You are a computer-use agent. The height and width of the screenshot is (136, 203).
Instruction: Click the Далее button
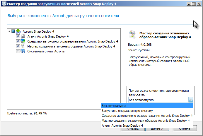(157, 129)
